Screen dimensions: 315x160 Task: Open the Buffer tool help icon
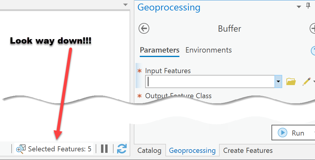click(x=313, y=51)
